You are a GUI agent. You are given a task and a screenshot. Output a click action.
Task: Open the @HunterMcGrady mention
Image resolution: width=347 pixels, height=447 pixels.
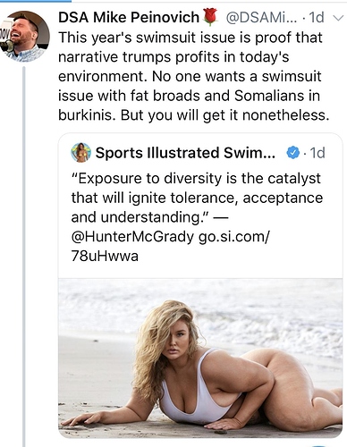(x=132, y=237)
